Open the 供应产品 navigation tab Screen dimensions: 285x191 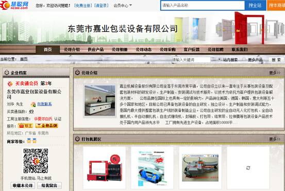(x=96, y=49)
